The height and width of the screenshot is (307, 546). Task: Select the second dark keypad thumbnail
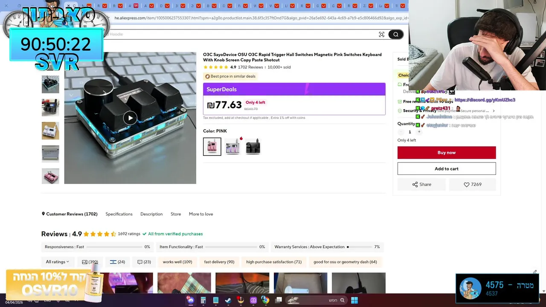[x=50, y=107]
